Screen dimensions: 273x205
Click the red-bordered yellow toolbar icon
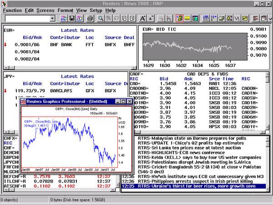(x=179, y=18)
